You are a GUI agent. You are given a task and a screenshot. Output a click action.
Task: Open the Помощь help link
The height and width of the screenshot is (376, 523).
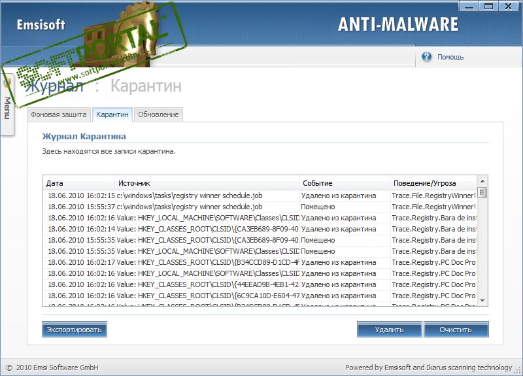click(450, 57)
